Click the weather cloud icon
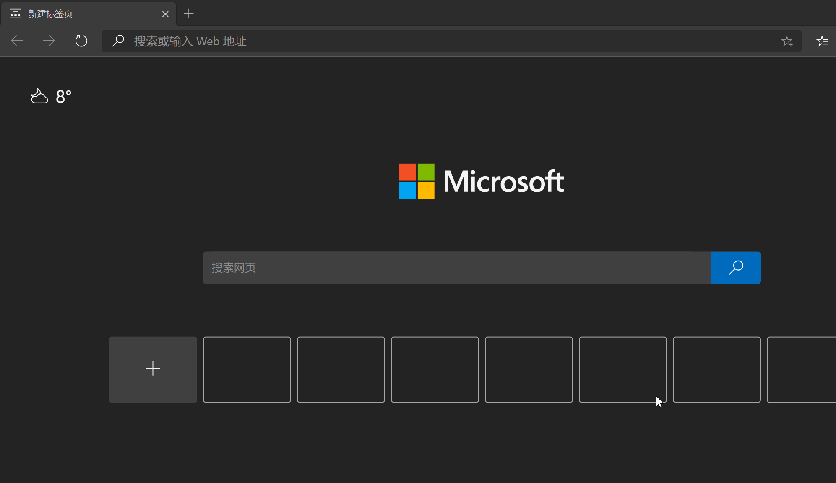 coord(39,96)
